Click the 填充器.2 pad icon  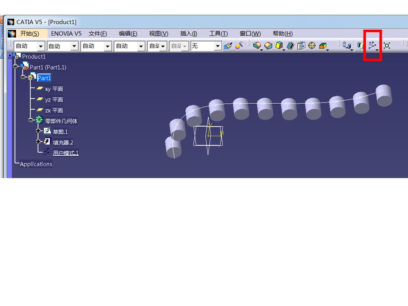click(47, 141)
